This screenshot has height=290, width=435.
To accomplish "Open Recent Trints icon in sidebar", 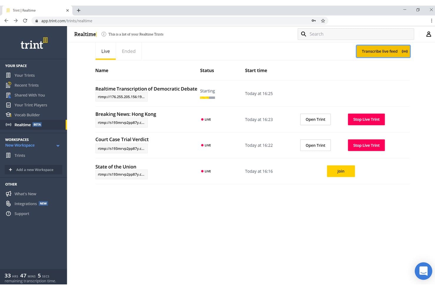I will tap(8, 85).
